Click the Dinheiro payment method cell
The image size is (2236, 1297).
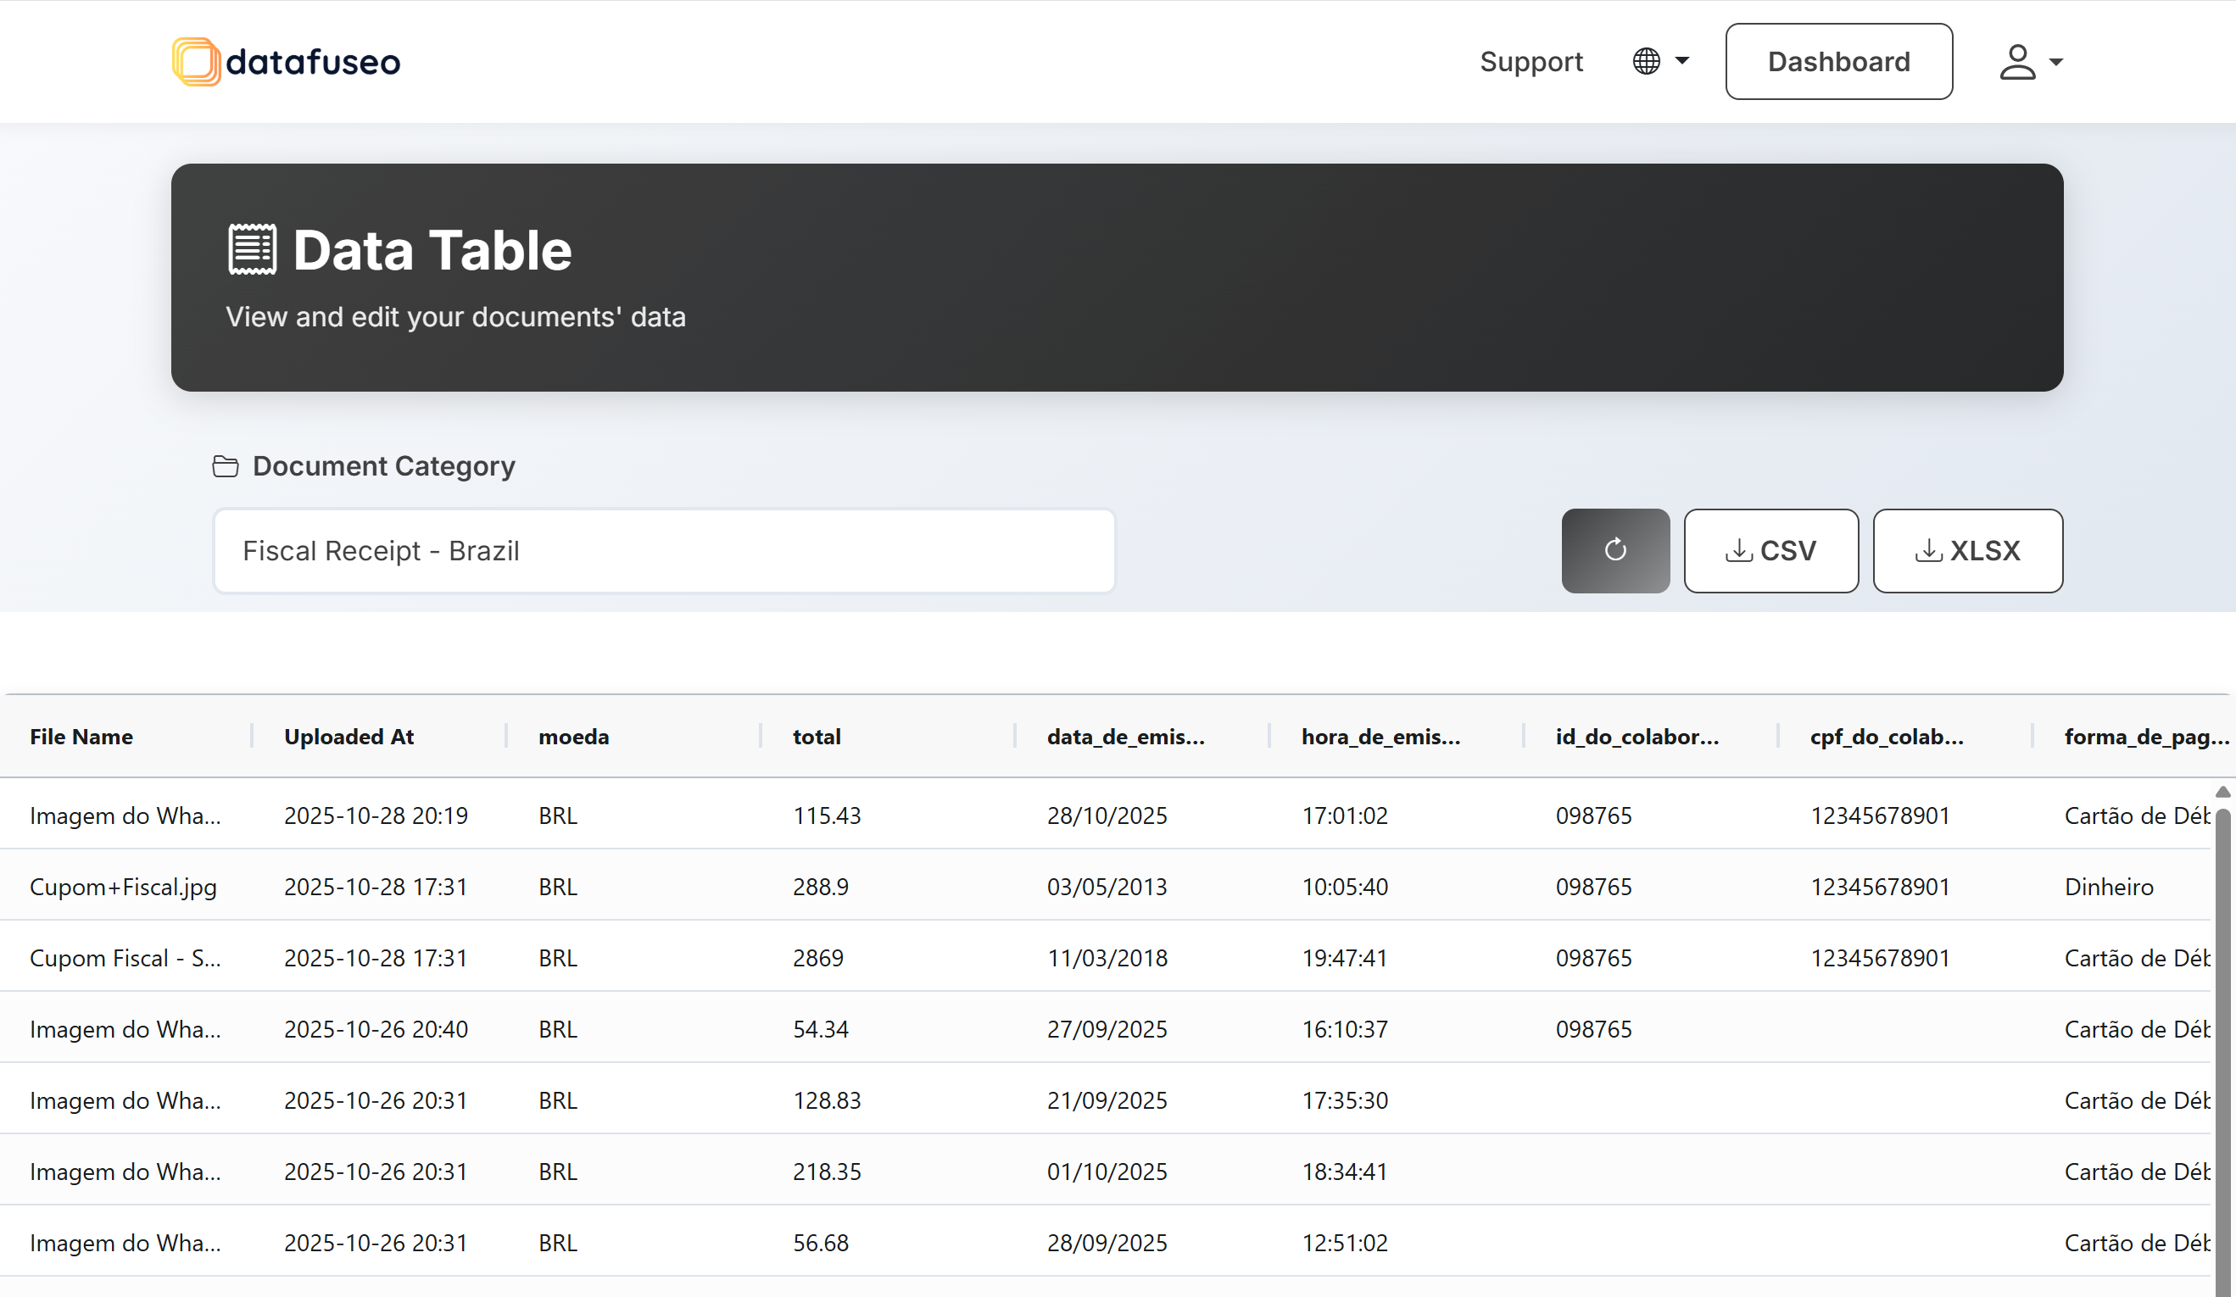2108,886
